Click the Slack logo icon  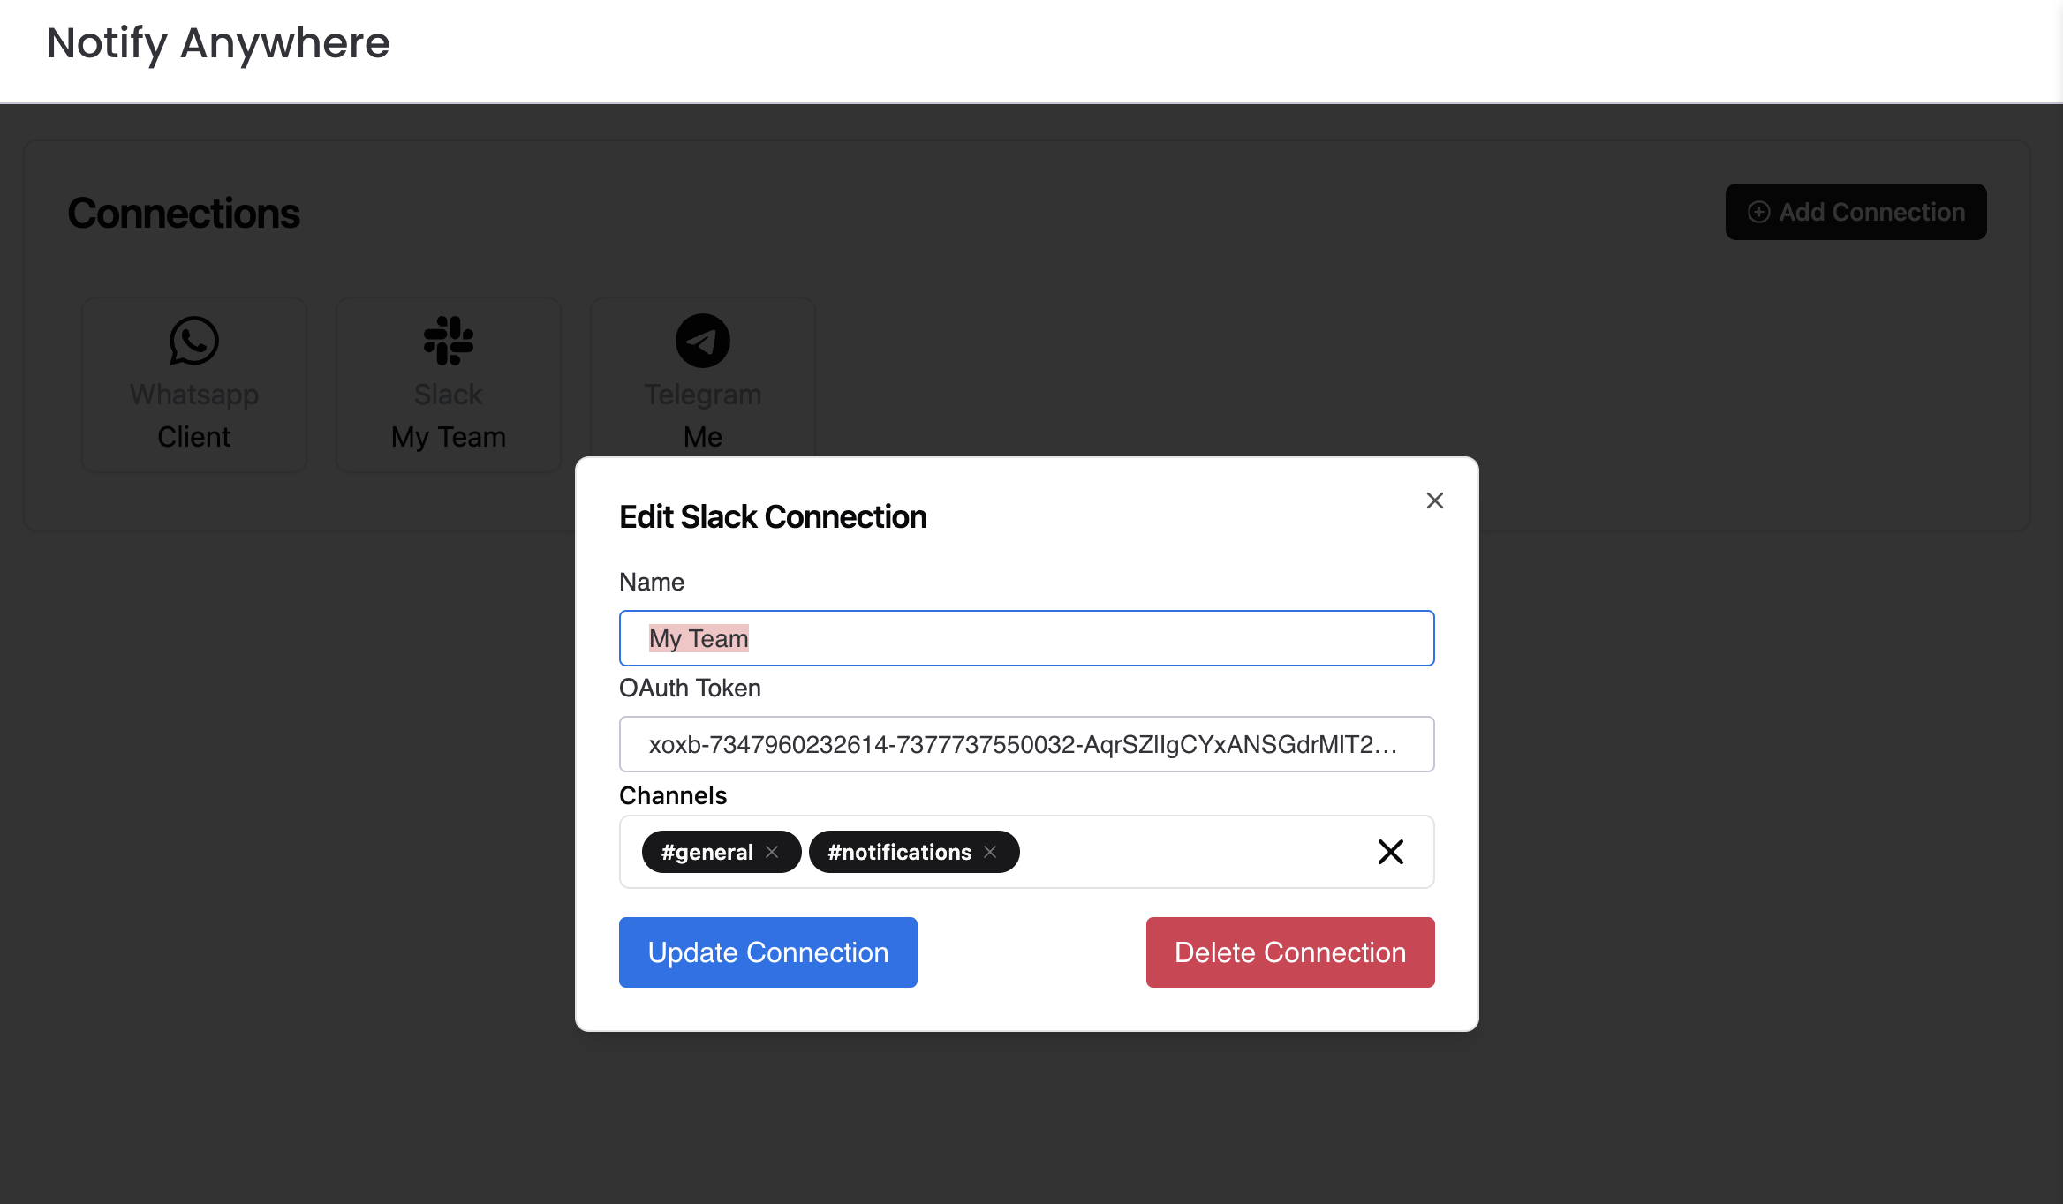pos(449,341)
